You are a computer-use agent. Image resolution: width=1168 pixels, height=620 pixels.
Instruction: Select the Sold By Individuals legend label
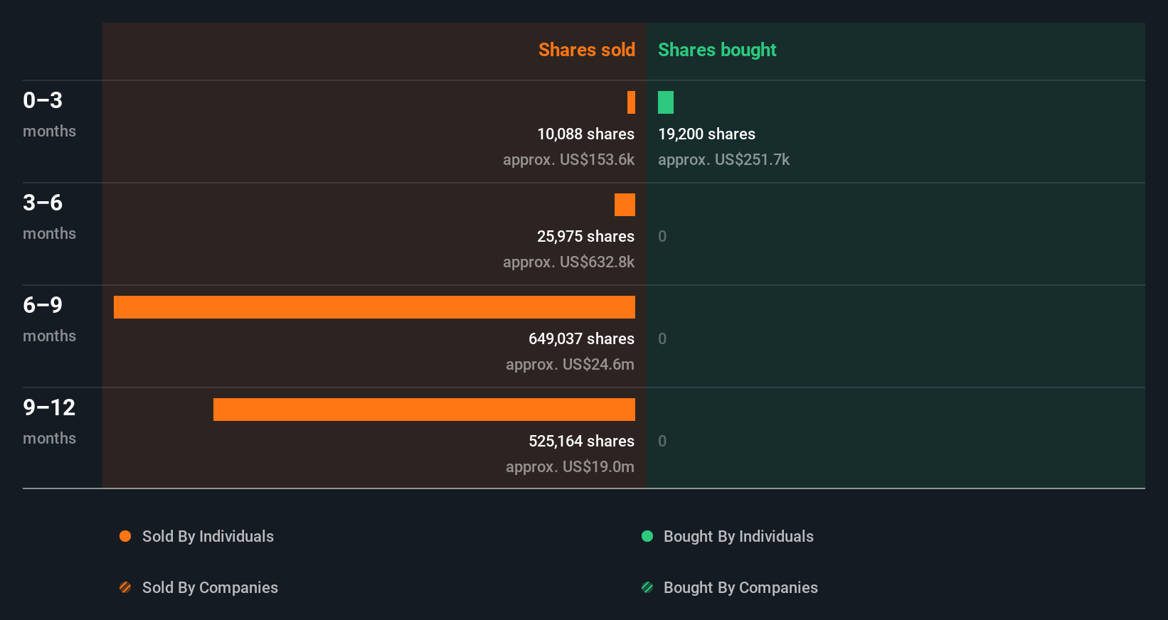click(208, 536)
